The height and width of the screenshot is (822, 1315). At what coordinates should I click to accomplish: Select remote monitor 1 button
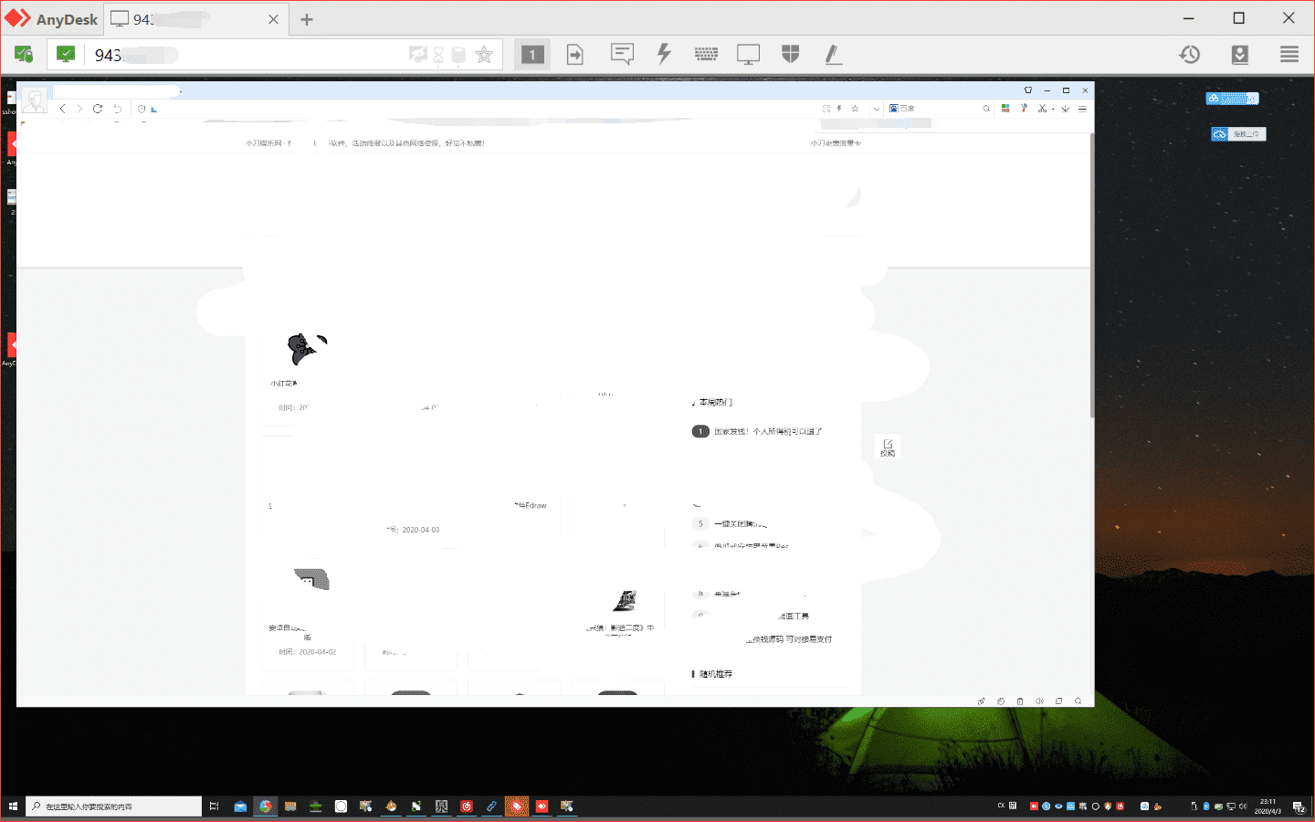532,55
